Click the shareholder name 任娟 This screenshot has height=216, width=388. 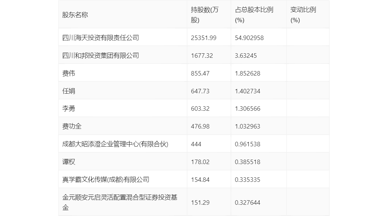(x=68, y=91)
